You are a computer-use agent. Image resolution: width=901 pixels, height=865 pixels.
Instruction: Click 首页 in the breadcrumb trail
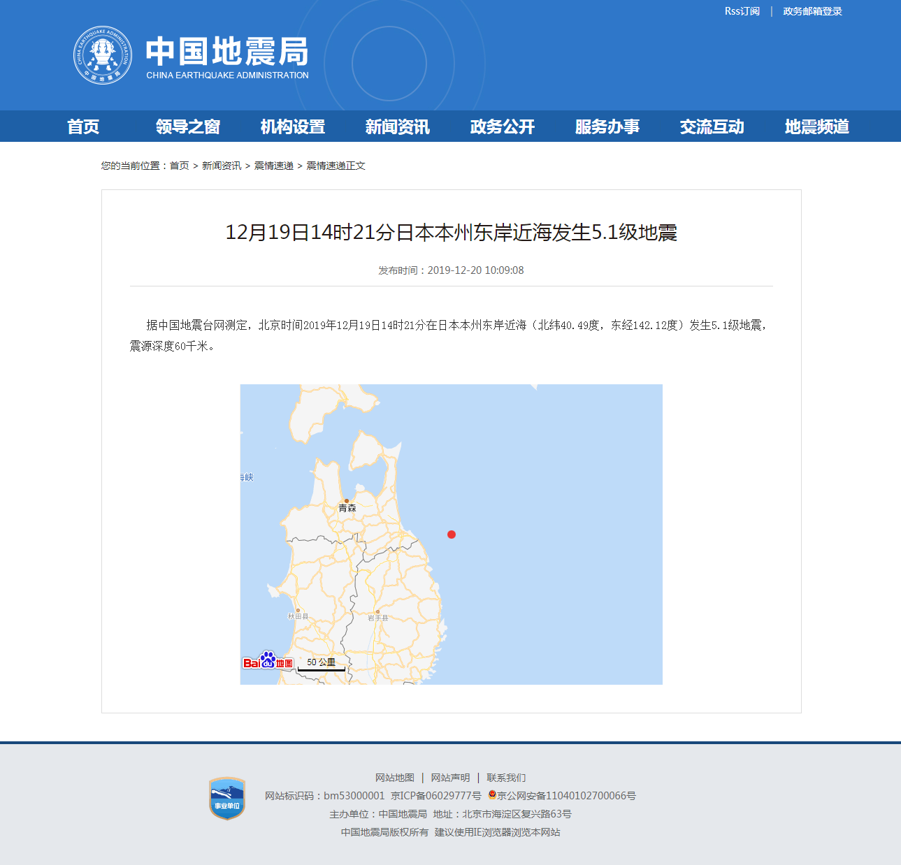(x=179, y=166)
